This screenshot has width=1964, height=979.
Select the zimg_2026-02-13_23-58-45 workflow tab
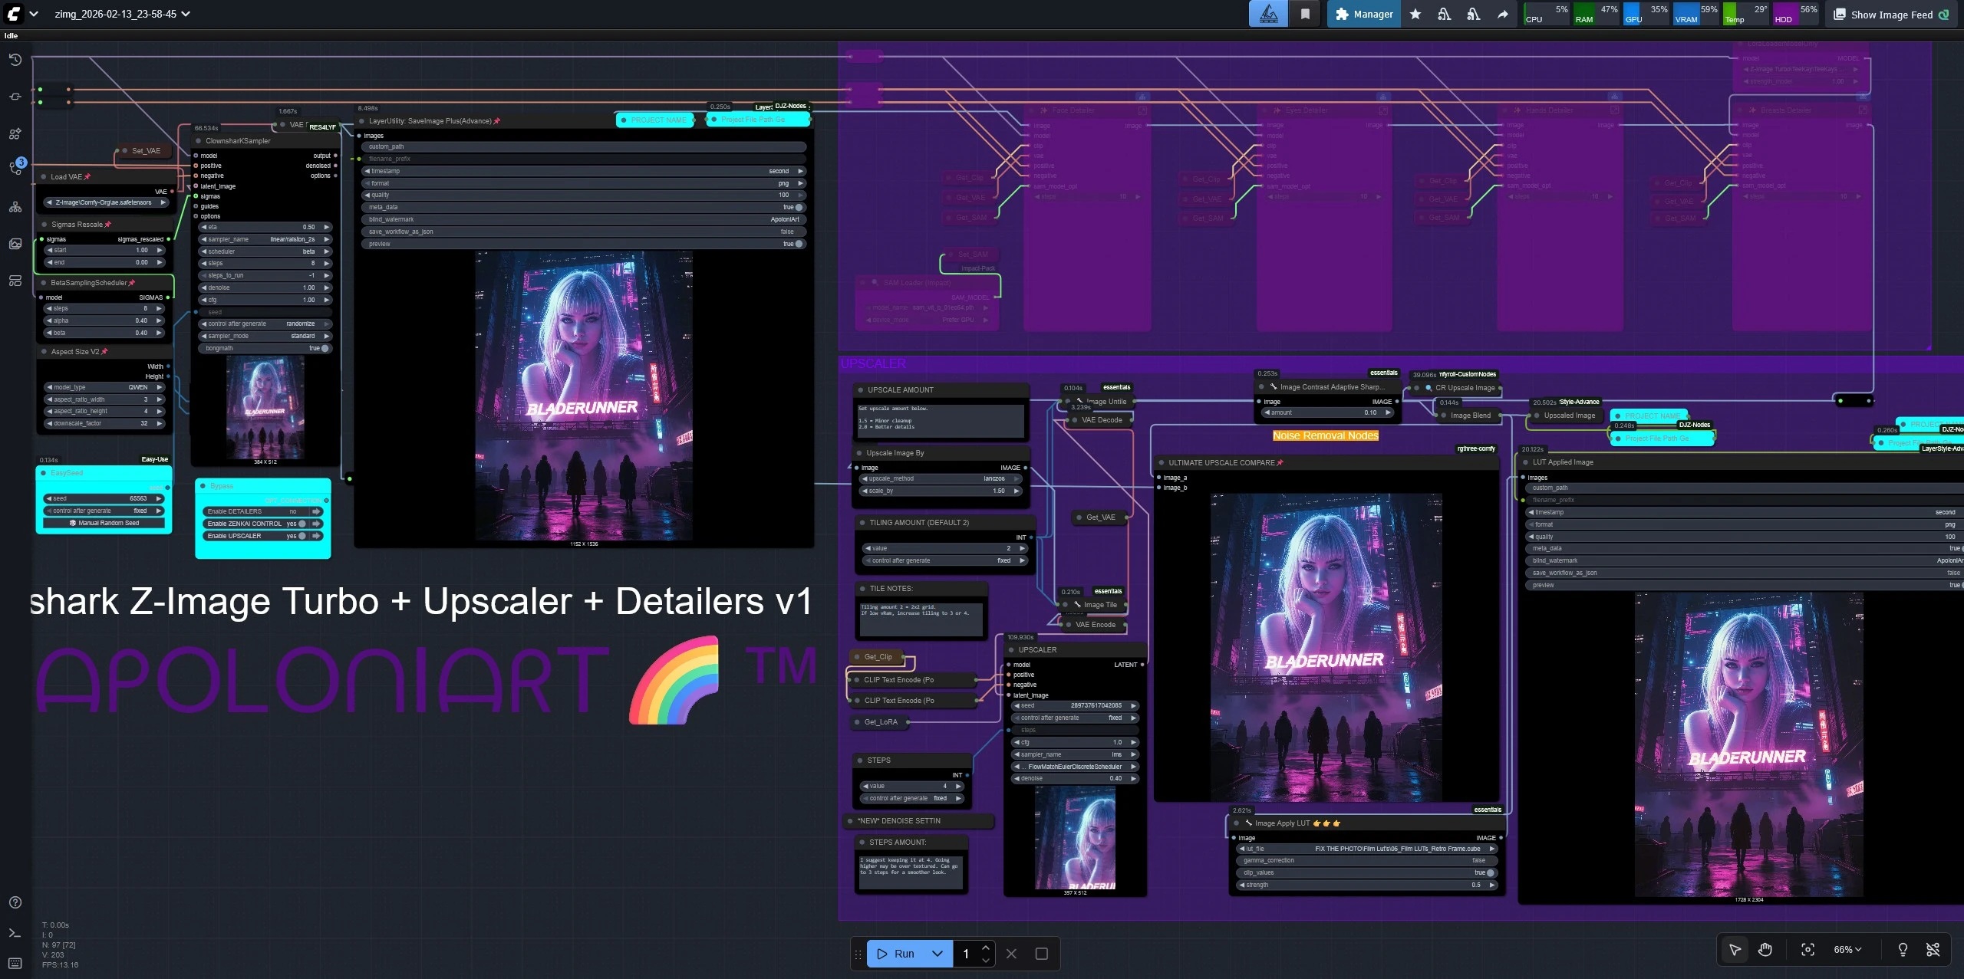[x=122, y=14]
